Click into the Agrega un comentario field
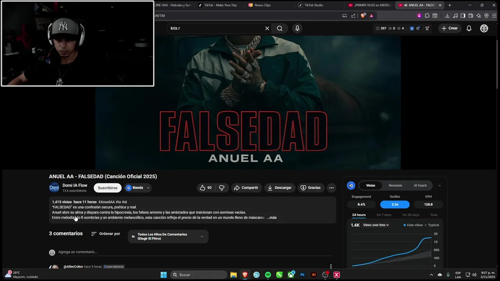 195,252
